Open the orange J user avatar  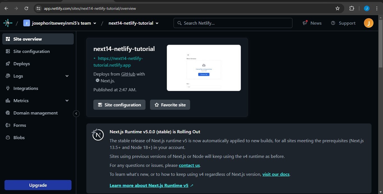[369, 23]
